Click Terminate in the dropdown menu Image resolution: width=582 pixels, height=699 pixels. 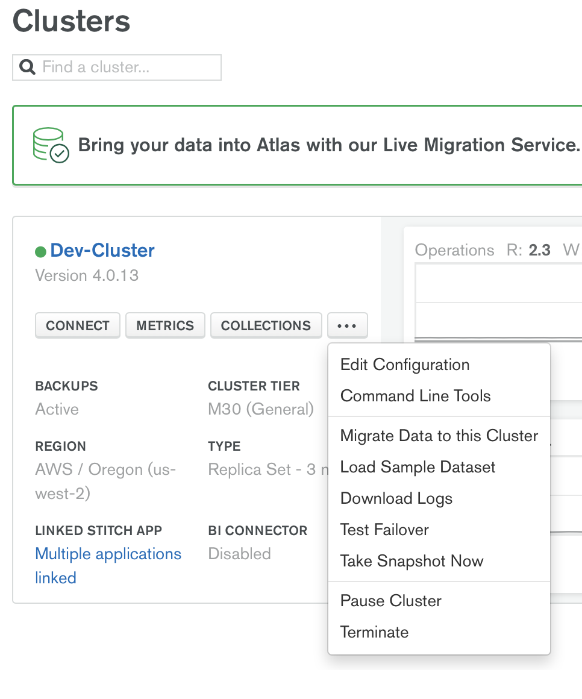pyautogui.click(x=374, y=632)
